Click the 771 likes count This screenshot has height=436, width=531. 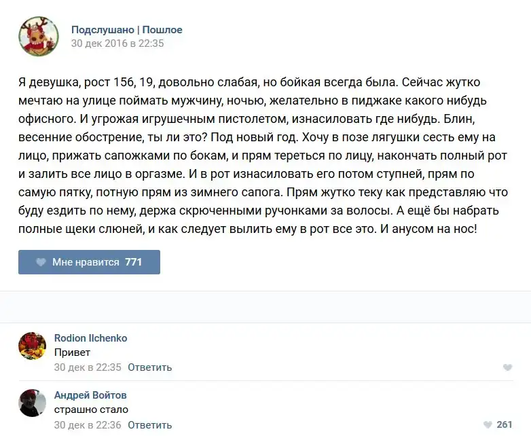pyautogui.click(x=134, y=262)
